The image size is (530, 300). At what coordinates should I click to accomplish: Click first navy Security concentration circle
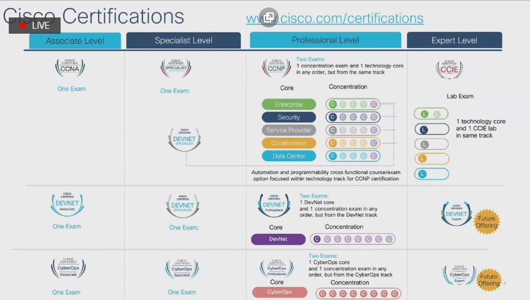(332, 117)
